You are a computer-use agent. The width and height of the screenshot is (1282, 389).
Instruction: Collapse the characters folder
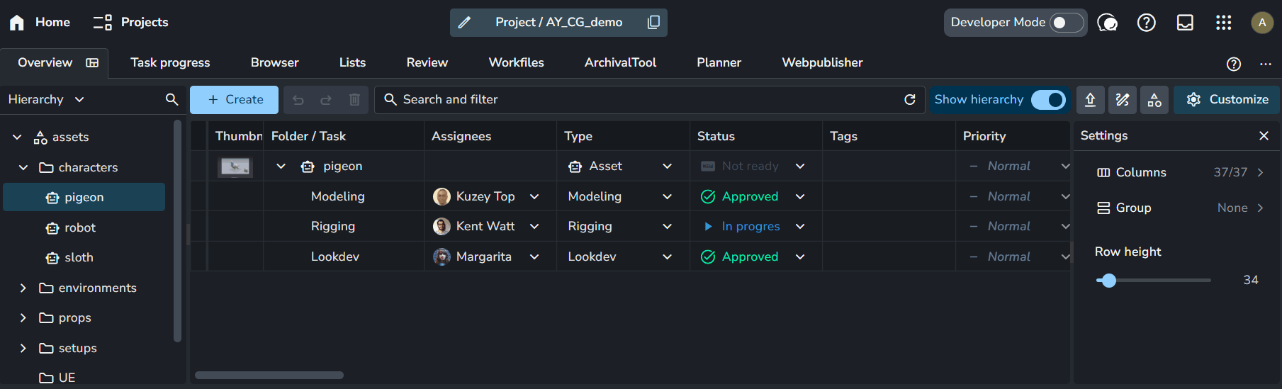point(23,168)
